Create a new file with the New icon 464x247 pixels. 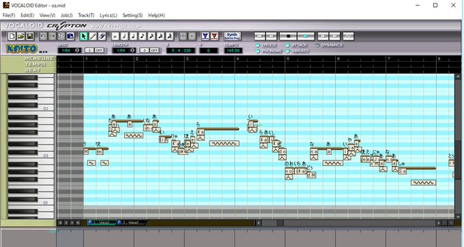[x=12, y=36]
